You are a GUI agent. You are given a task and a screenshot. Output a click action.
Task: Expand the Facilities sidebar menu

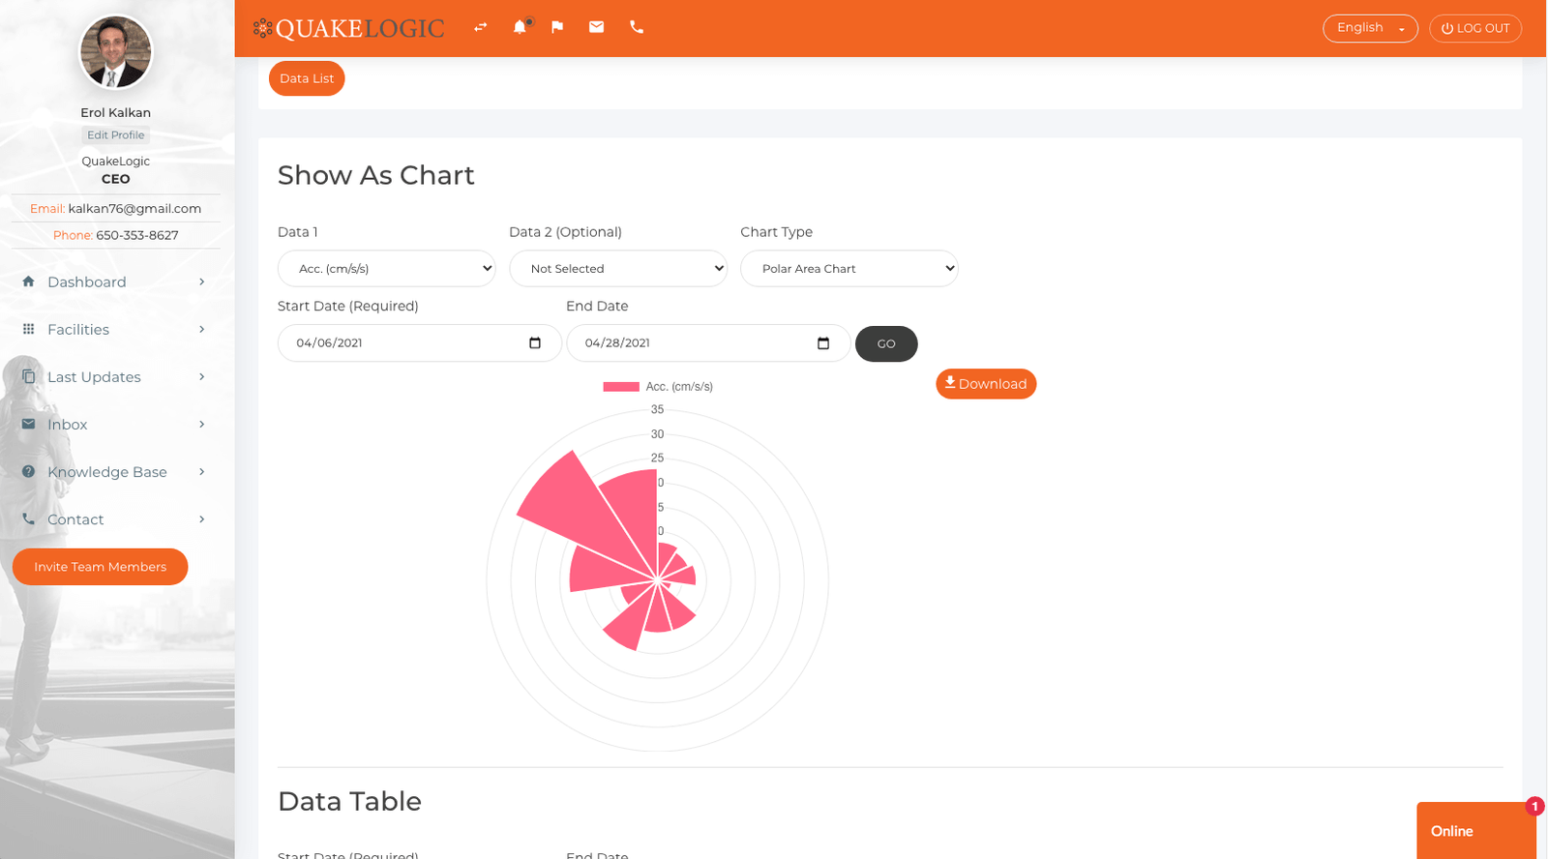pos(115,330)
